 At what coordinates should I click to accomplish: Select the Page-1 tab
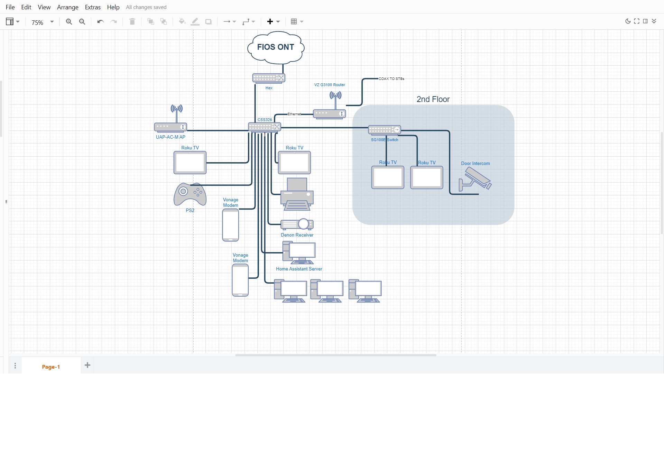point(51,367)
